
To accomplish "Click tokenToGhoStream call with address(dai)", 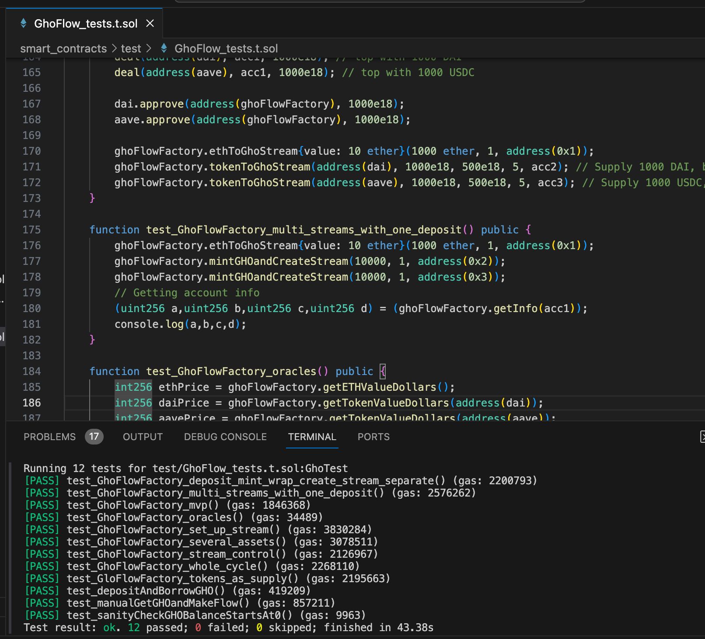I will point(341,167).
